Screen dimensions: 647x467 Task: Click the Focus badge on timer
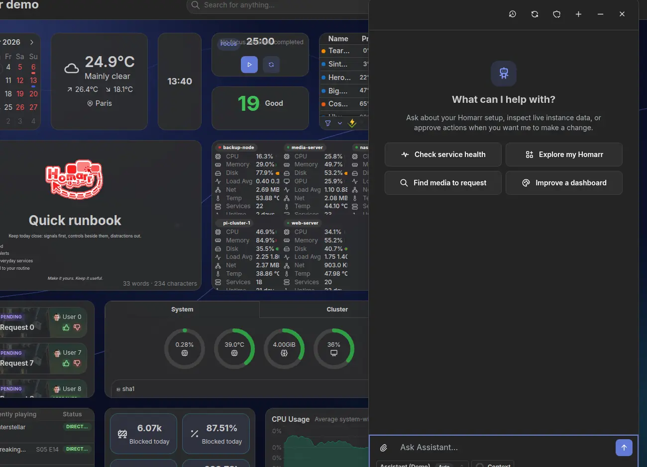pos(228,44)
